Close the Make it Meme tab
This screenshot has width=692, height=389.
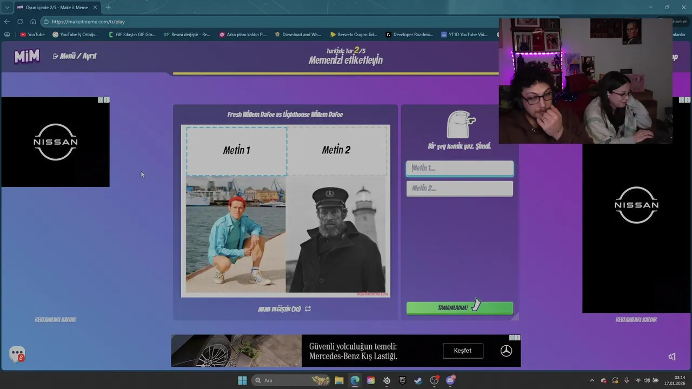point(95,7)
